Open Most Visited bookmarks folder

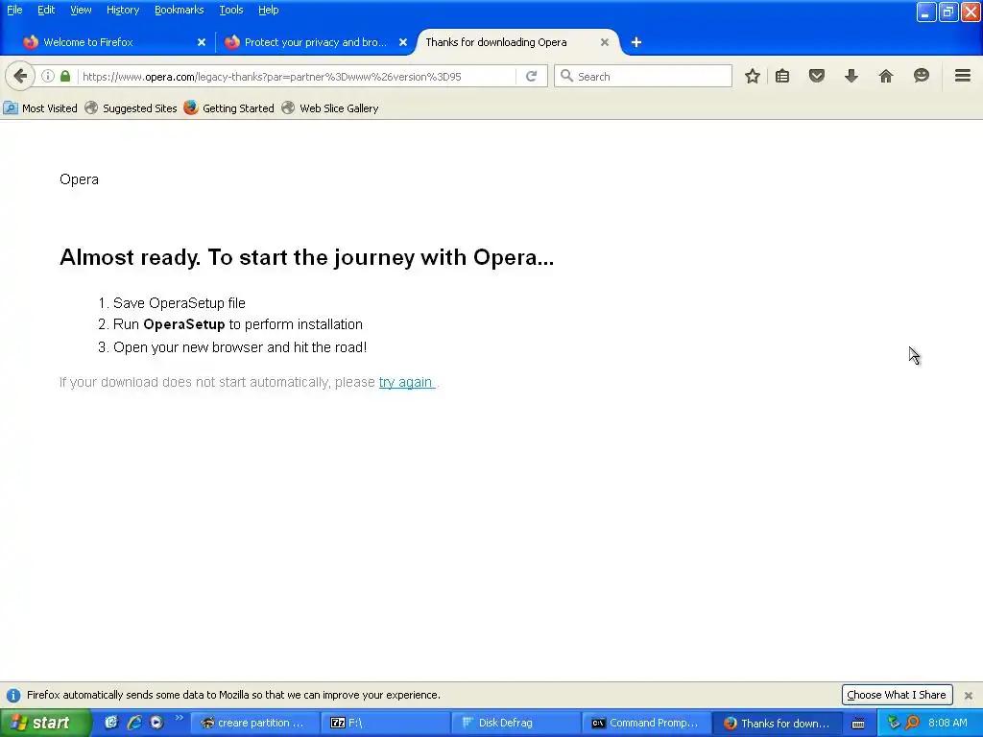pos(40,108)
